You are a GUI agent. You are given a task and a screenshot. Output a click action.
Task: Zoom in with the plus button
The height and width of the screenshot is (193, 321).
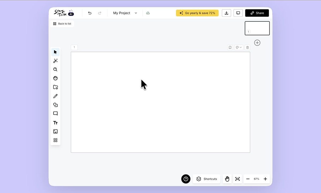point(265,179)
